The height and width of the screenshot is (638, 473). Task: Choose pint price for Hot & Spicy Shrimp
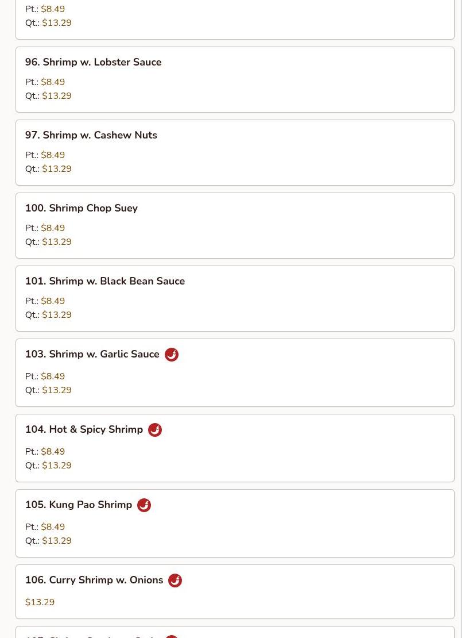tap(53, 452)
